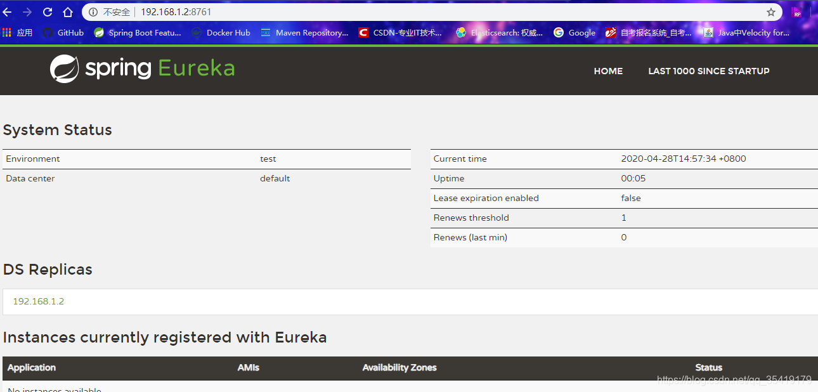818x392 pixels.
Task: Click the System Status heading
Action: pos(57,130)
